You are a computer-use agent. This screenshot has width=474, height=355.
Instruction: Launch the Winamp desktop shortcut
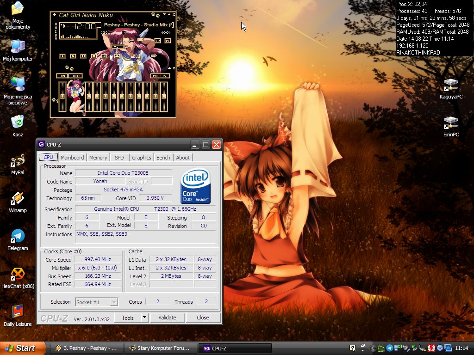[18, 202]
